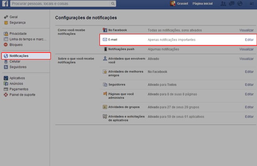Click Visualizar for Atividades que envolvem você

[246, 58]
